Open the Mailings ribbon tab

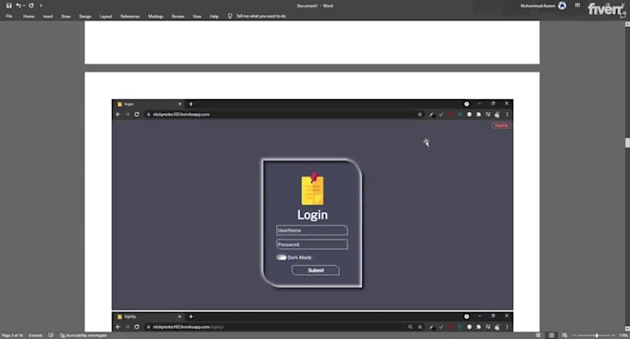coord(156,17)
